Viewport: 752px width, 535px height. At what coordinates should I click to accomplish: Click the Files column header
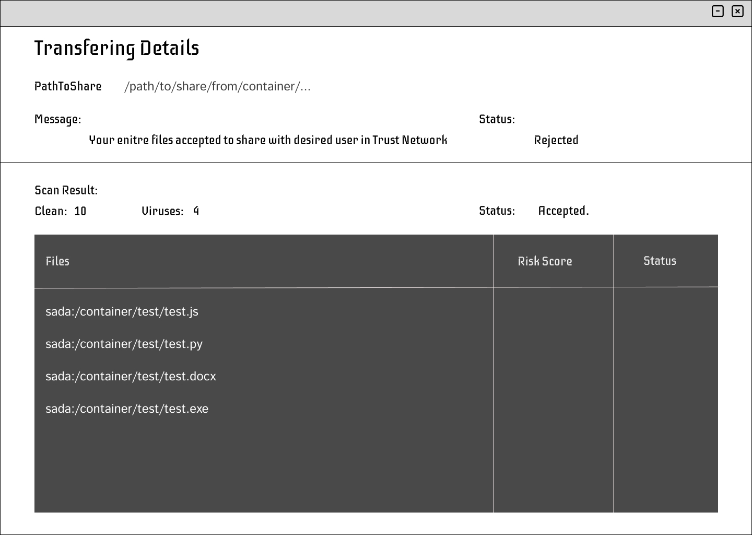pyautogui.click(x=57, y=261)
